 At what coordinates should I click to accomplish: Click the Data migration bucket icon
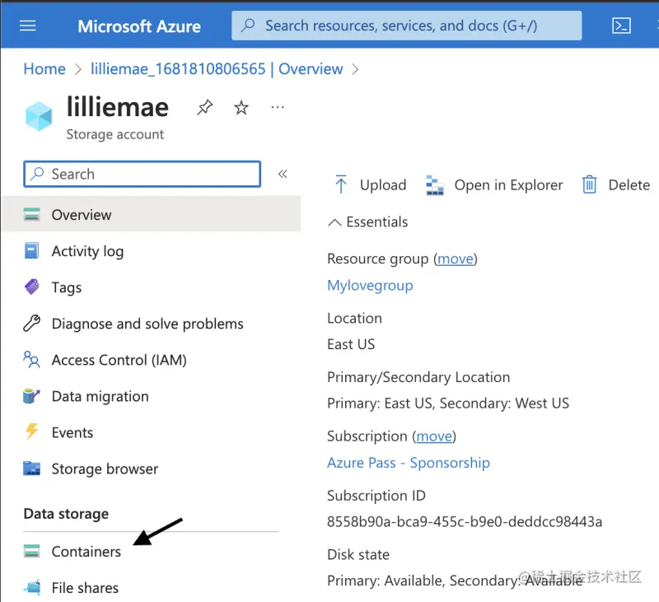[31, 396]
